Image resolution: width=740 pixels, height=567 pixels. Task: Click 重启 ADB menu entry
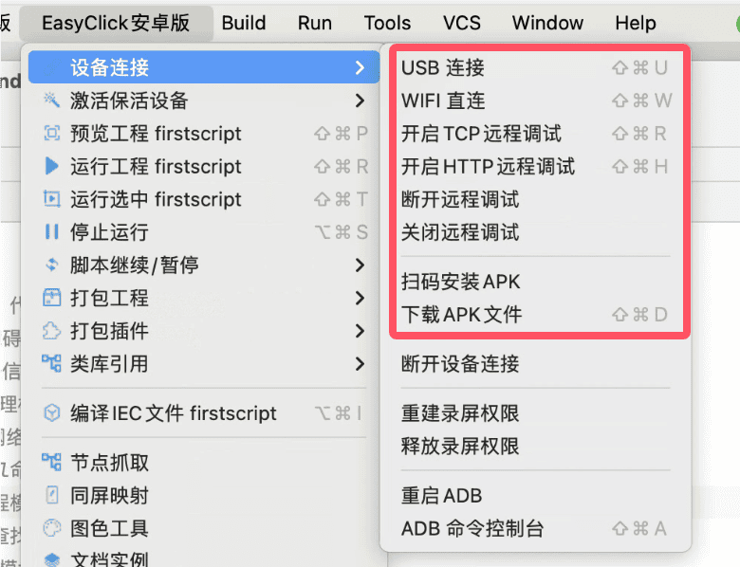[535, 496]
